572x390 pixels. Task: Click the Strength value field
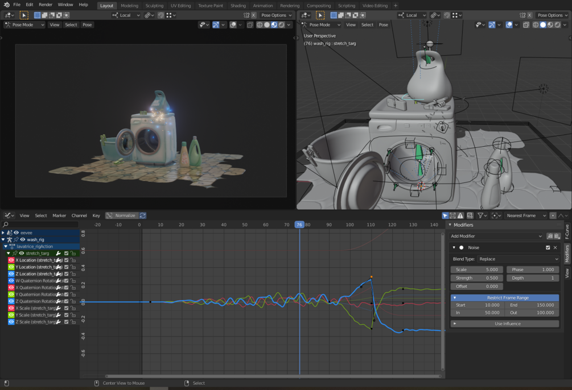[x=477, y=278]
